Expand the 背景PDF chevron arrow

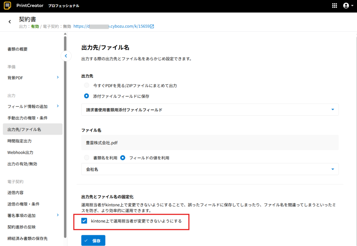tap(58, 78)
